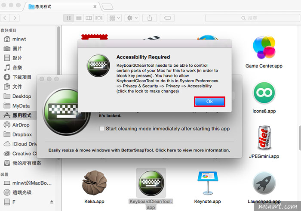This screenshot has width=301, height=211.
Task: Open AirDrop in sidebar
Action: tap(16, 125)
